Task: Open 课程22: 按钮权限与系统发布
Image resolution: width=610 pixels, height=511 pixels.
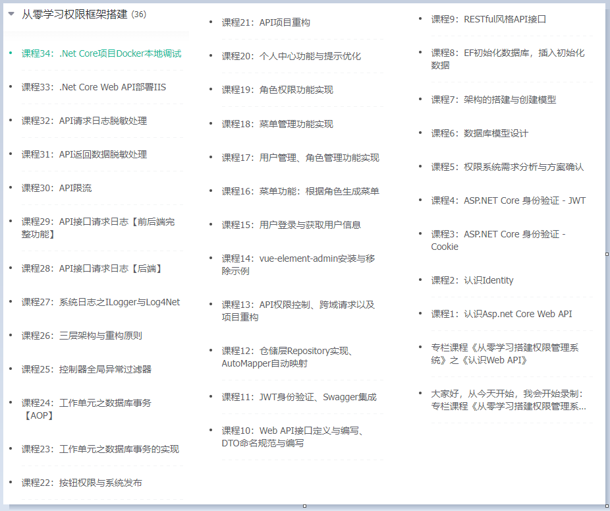Action: (82, 483)
